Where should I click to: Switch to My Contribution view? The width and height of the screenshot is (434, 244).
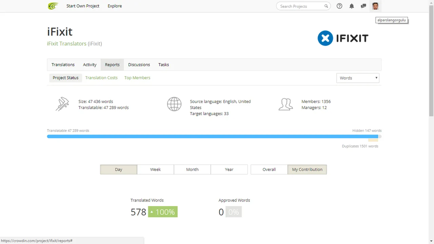tap(307, 169)
